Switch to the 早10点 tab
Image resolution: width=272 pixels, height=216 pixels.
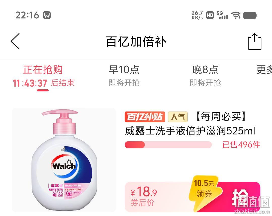click(124, 76)
